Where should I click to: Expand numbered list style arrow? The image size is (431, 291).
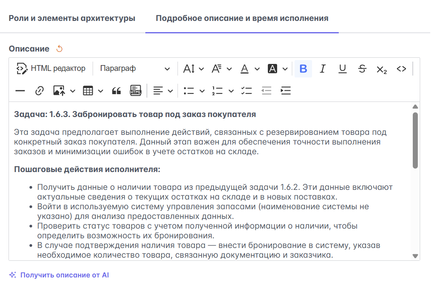tap(231, 91)
